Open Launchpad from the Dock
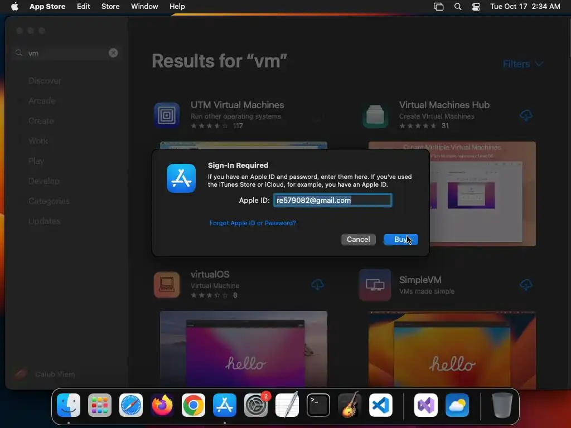Viewport: 571px width, 428px height. (x=100, y=405)
